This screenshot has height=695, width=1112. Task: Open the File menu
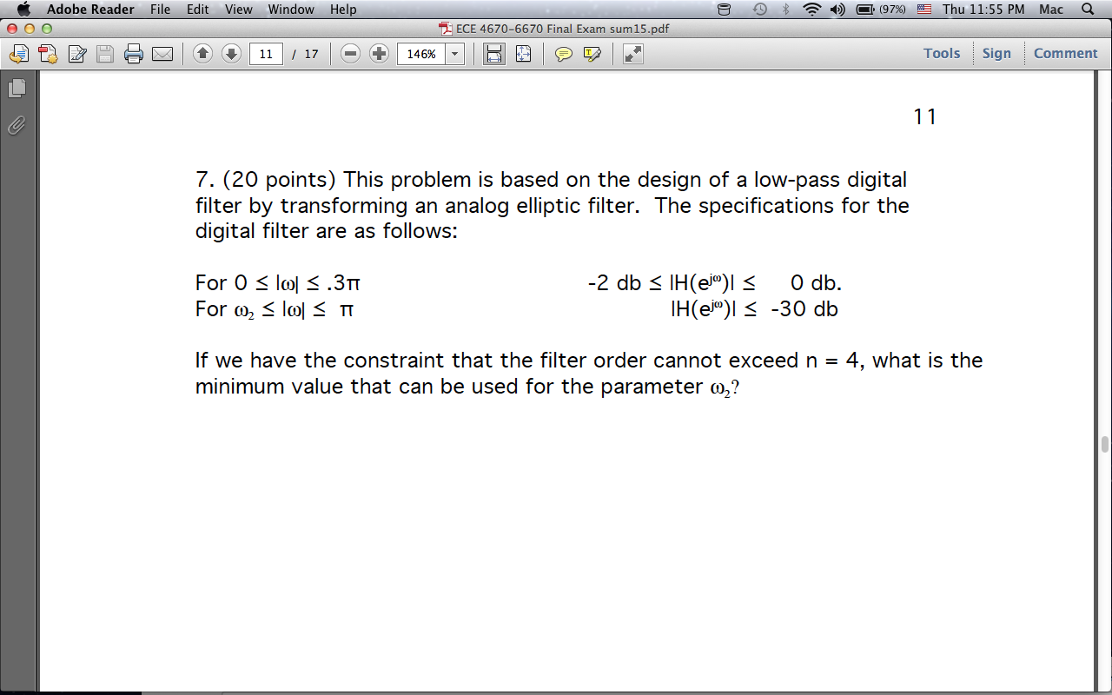(x=160, y=10)
